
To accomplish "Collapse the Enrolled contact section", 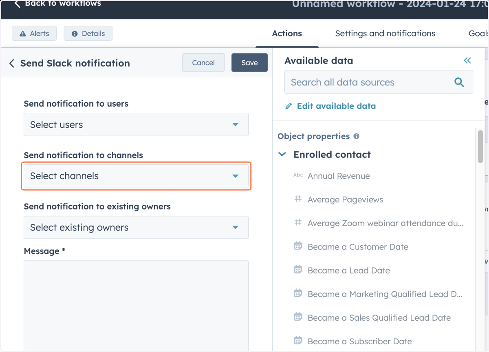I will 282,155.
